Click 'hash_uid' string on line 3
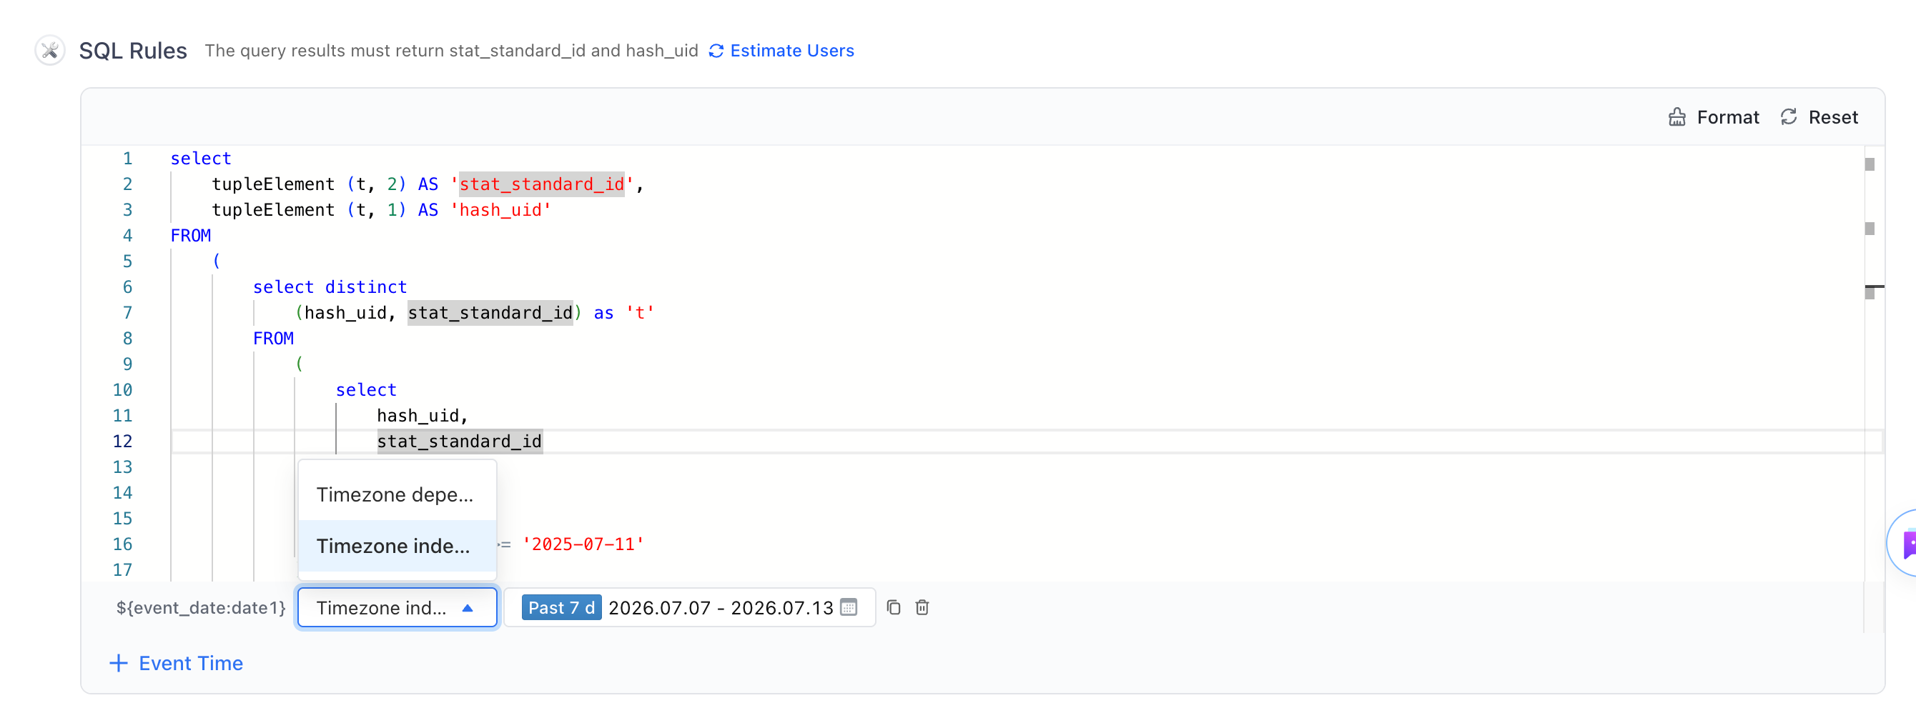Viewport: 1916px width, 713px height. pos(500,209)
